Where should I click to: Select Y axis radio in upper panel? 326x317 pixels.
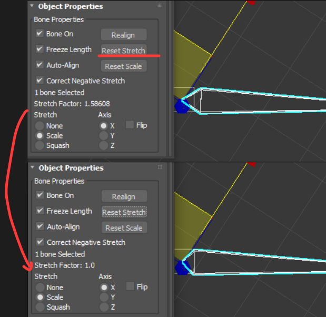pos(104,135)
